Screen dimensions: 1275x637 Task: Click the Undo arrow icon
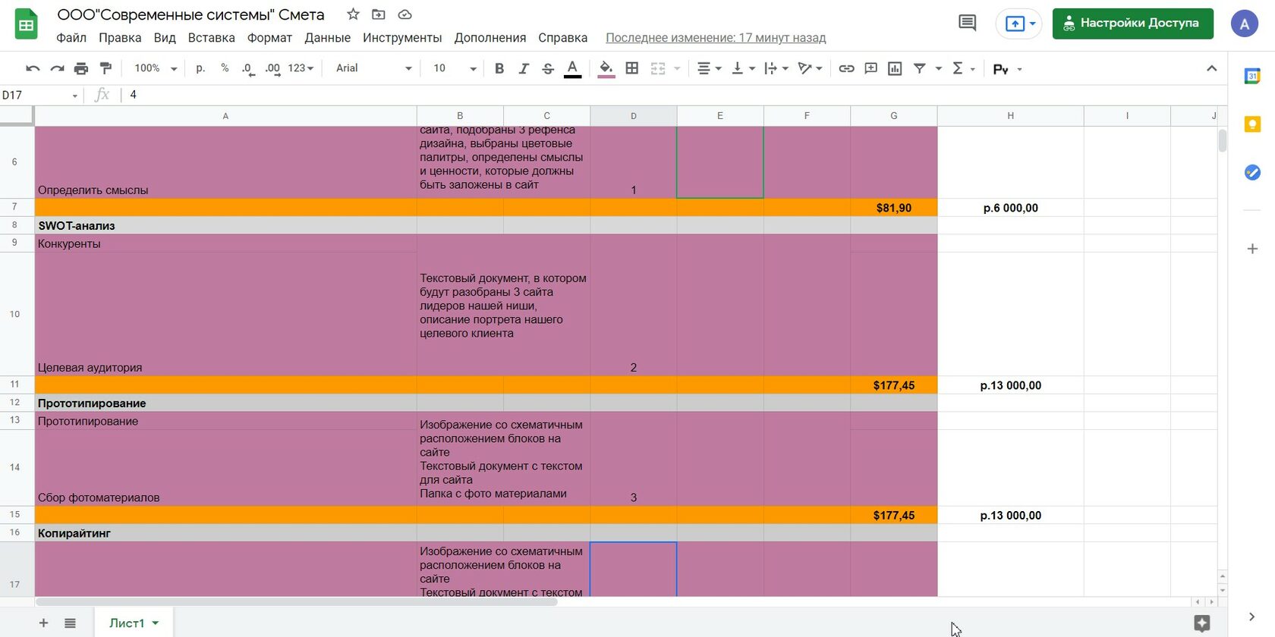pyautogui.click(x=33, y=68)
